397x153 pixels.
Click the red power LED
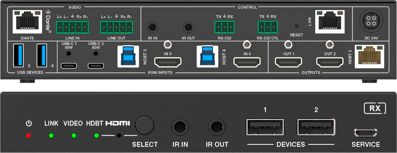point(29,136)
